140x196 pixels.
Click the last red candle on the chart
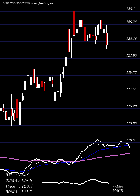(x=106, y=39)
